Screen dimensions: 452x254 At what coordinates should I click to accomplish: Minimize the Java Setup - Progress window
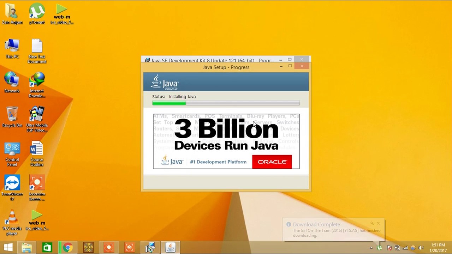point(281,66)
